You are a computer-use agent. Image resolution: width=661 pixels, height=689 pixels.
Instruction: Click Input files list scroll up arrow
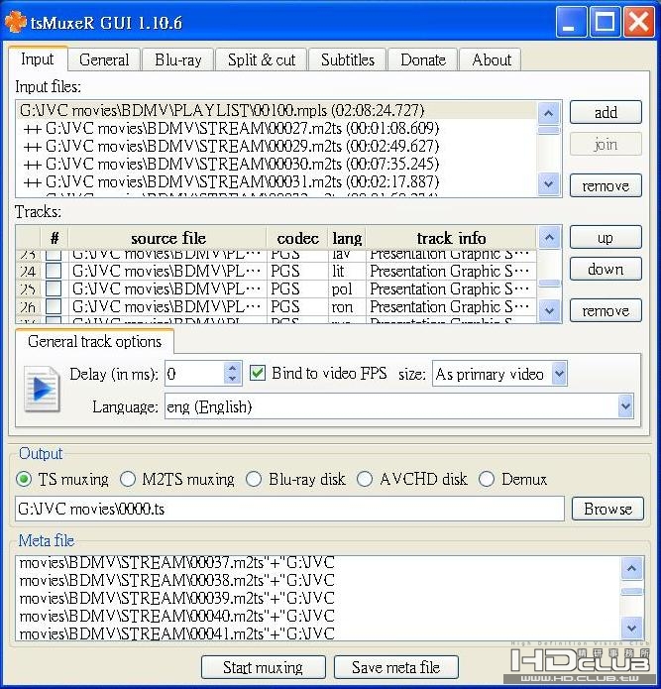548,113
